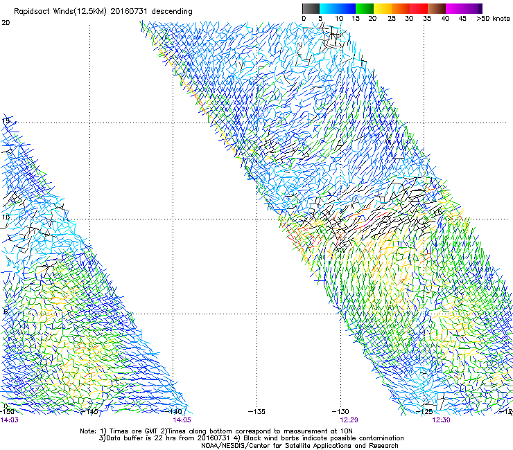Click the date text '20160731 descending'

pos(152,12)
